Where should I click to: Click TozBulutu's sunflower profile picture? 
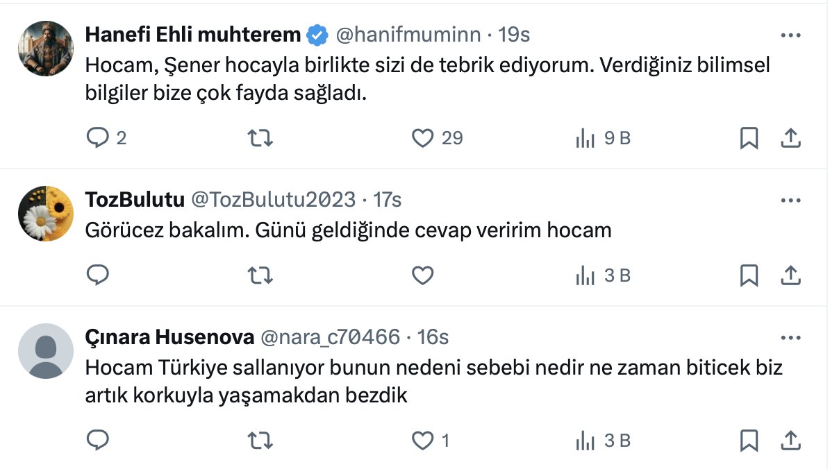[x=45, y=213]
